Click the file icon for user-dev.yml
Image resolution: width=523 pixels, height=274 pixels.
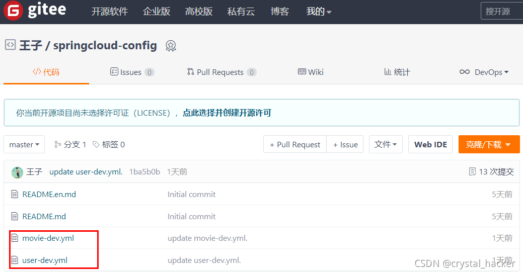pos(14,259)
